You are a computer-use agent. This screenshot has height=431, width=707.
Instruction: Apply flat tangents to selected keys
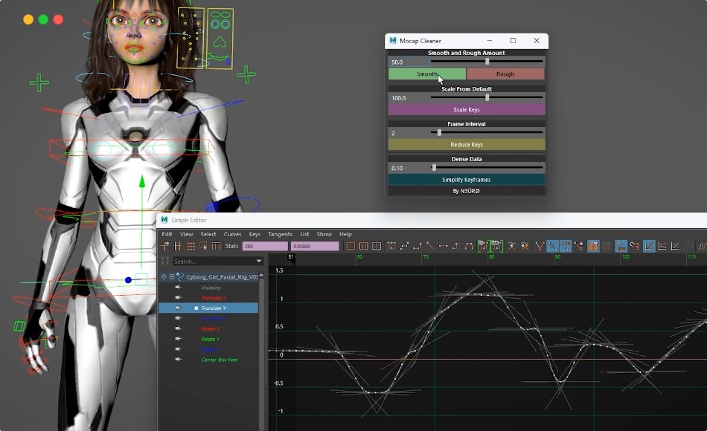(442, 245)
